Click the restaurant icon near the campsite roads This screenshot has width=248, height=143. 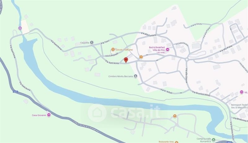[x=175, y=116]
